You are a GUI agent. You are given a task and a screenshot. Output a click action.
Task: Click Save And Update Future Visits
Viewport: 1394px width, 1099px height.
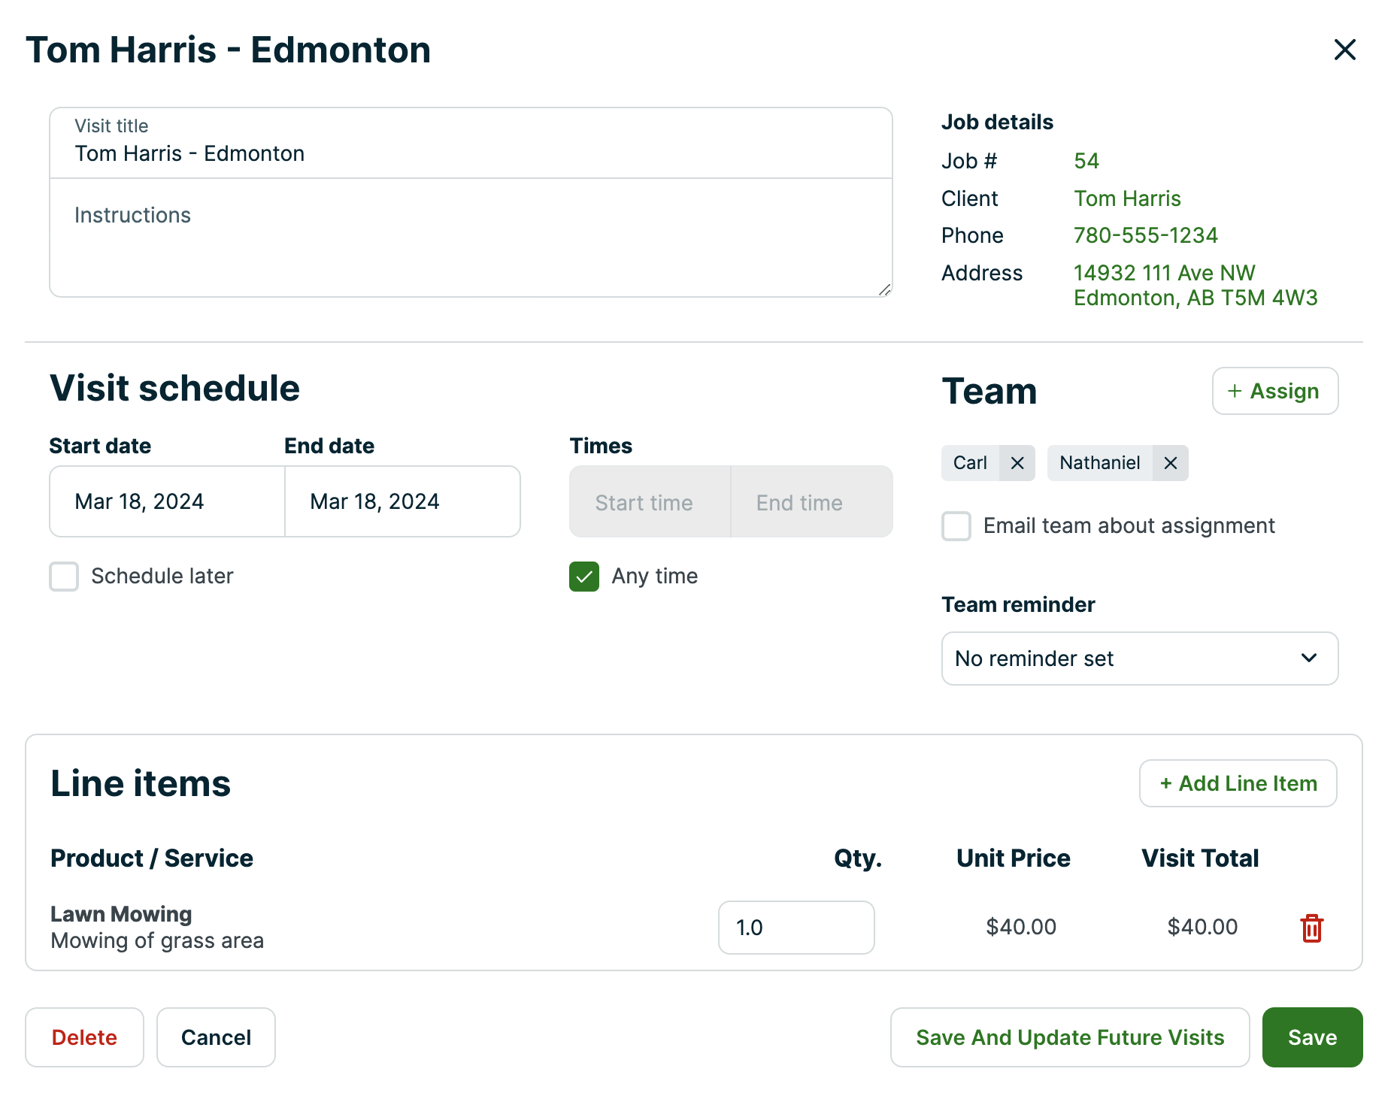click(1069, 1037)
